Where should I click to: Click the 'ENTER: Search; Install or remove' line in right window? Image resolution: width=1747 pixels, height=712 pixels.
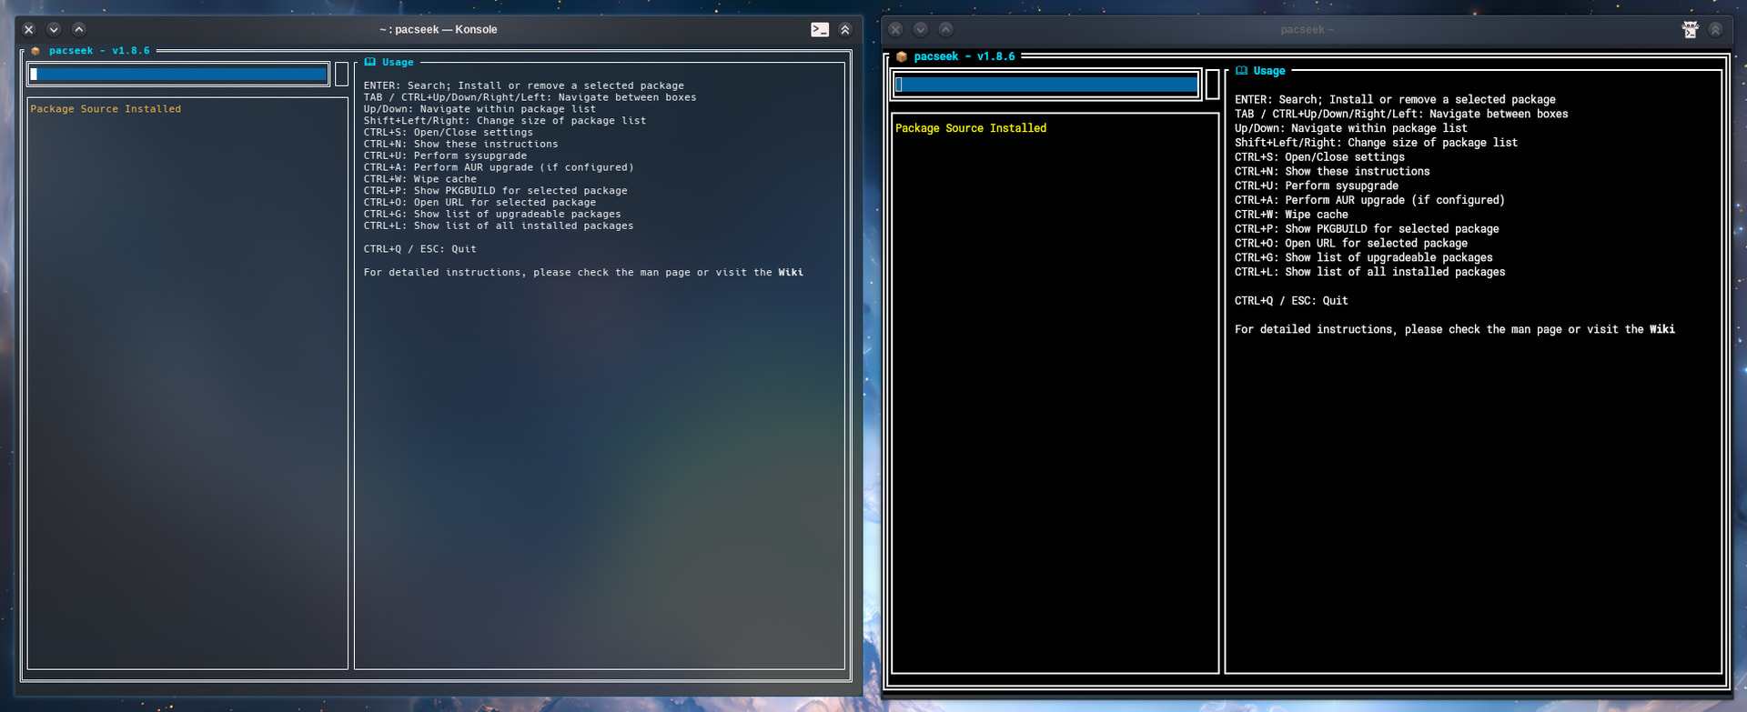(1395, 100)
